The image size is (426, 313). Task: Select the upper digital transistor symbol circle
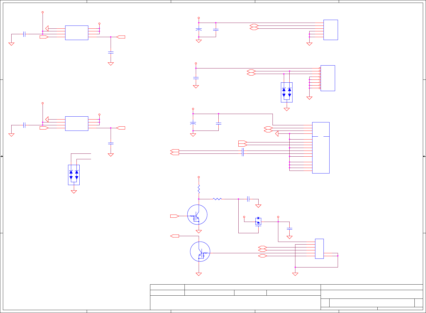[197, 215]
